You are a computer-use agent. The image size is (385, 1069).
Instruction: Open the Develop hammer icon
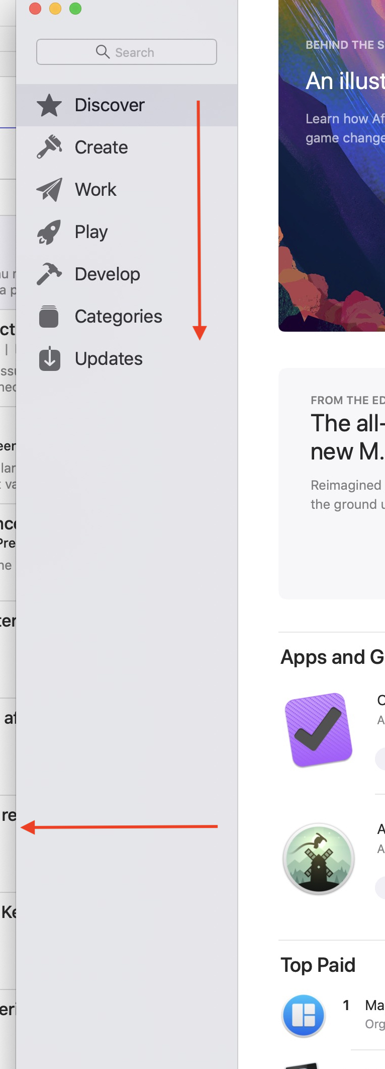tap(49, 274)
